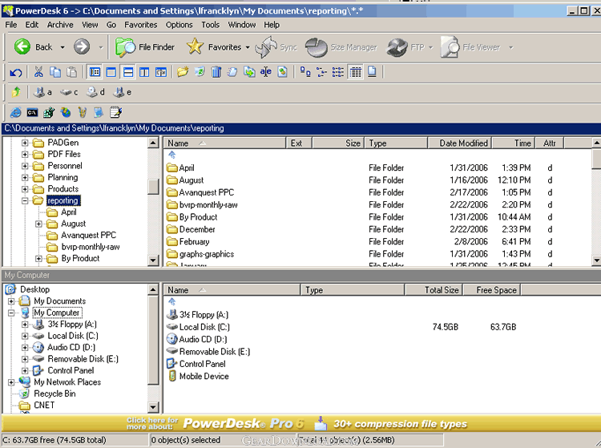The height and width of the screenshot is (448, 601).
Task: Click the Paste clipboard icon
Action: [x=71, y=72]
